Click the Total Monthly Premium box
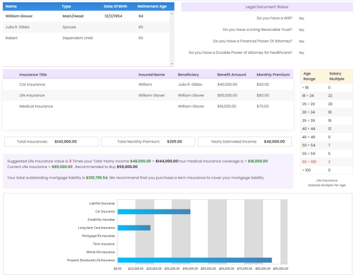The width and height of the screenshot is (356, 275). pos(147,142)
